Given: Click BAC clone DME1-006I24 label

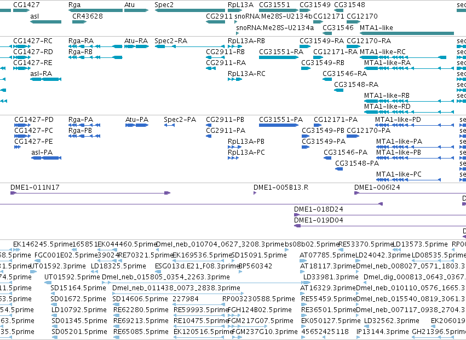Looking at the screenshot, I should coord(377,187).
